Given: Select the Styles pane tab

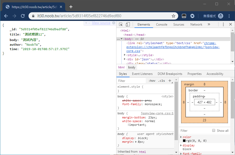Looking at the screenshot, I should [123, 74].
